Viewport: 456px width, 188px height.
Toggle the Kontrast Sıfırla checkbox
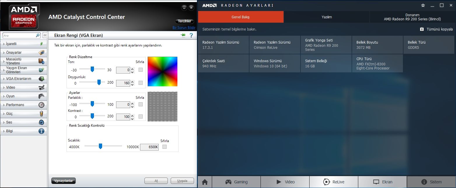coord(141,117)
